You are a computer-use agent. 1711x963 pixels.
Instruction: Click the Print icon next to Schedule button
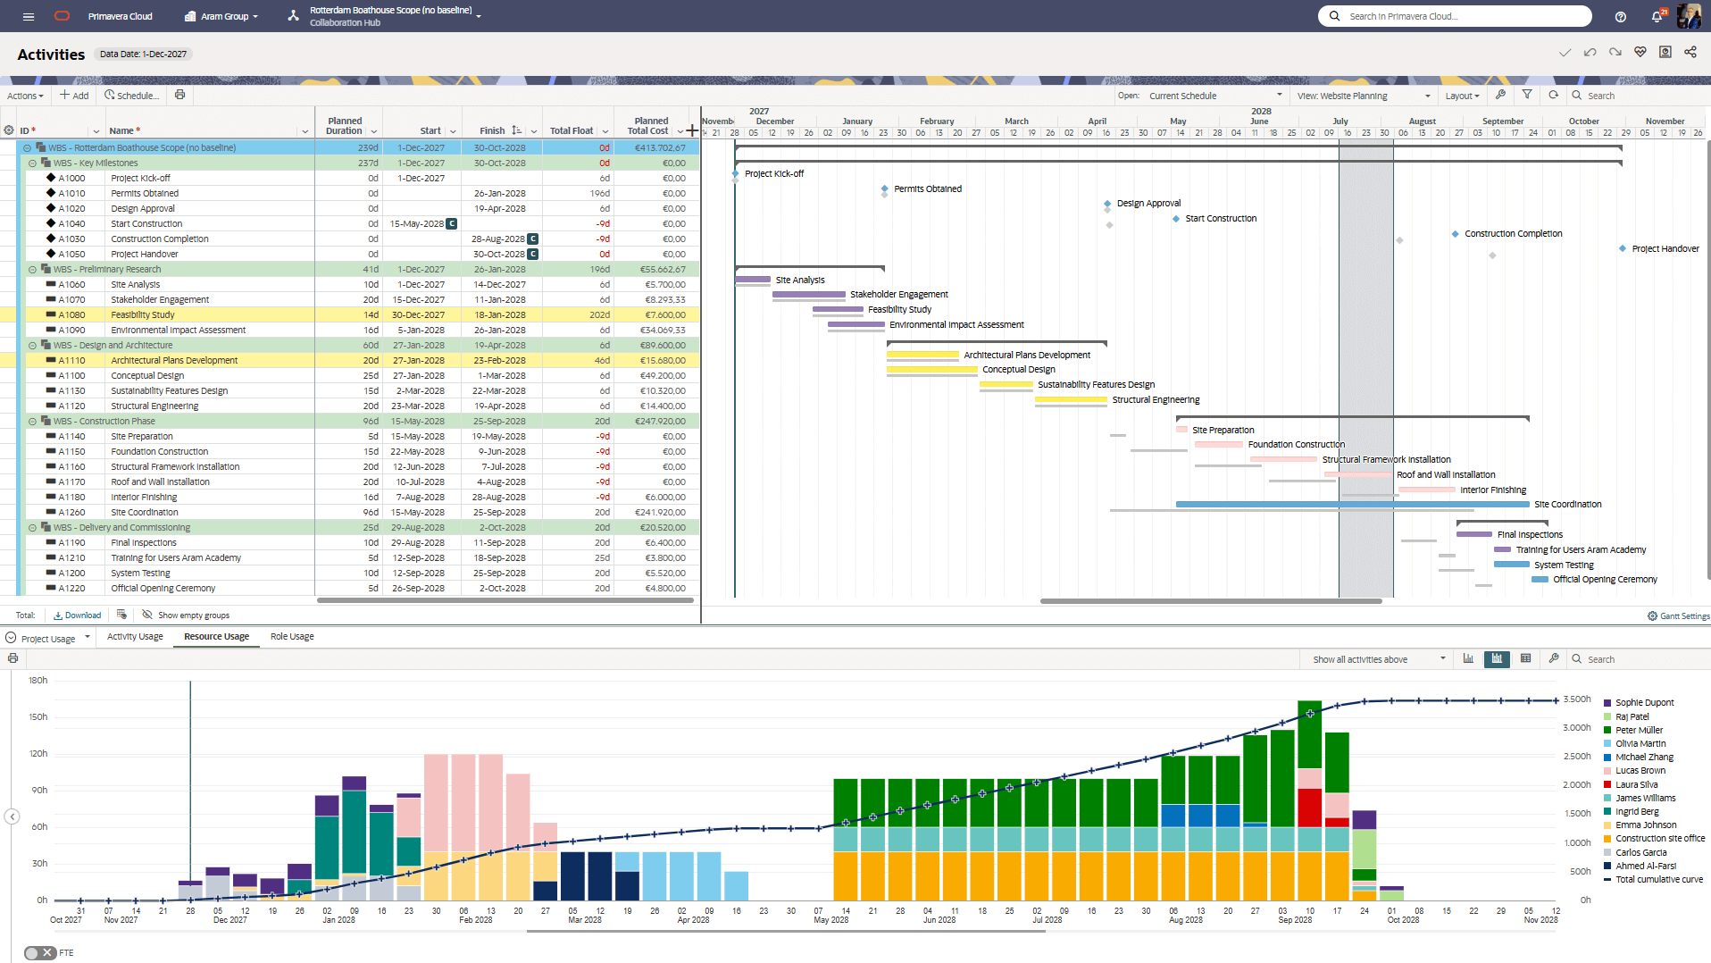[x=179, y=95]
